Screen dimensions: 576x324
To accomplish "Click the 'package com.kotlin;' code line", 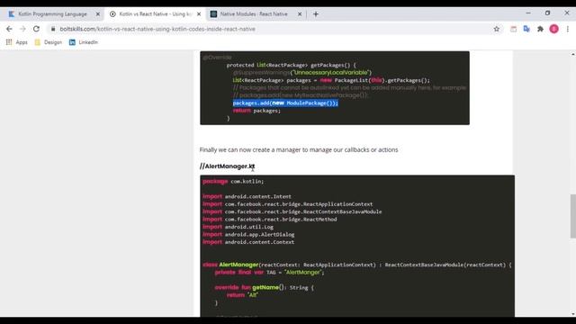I will [x=233, y=182].
